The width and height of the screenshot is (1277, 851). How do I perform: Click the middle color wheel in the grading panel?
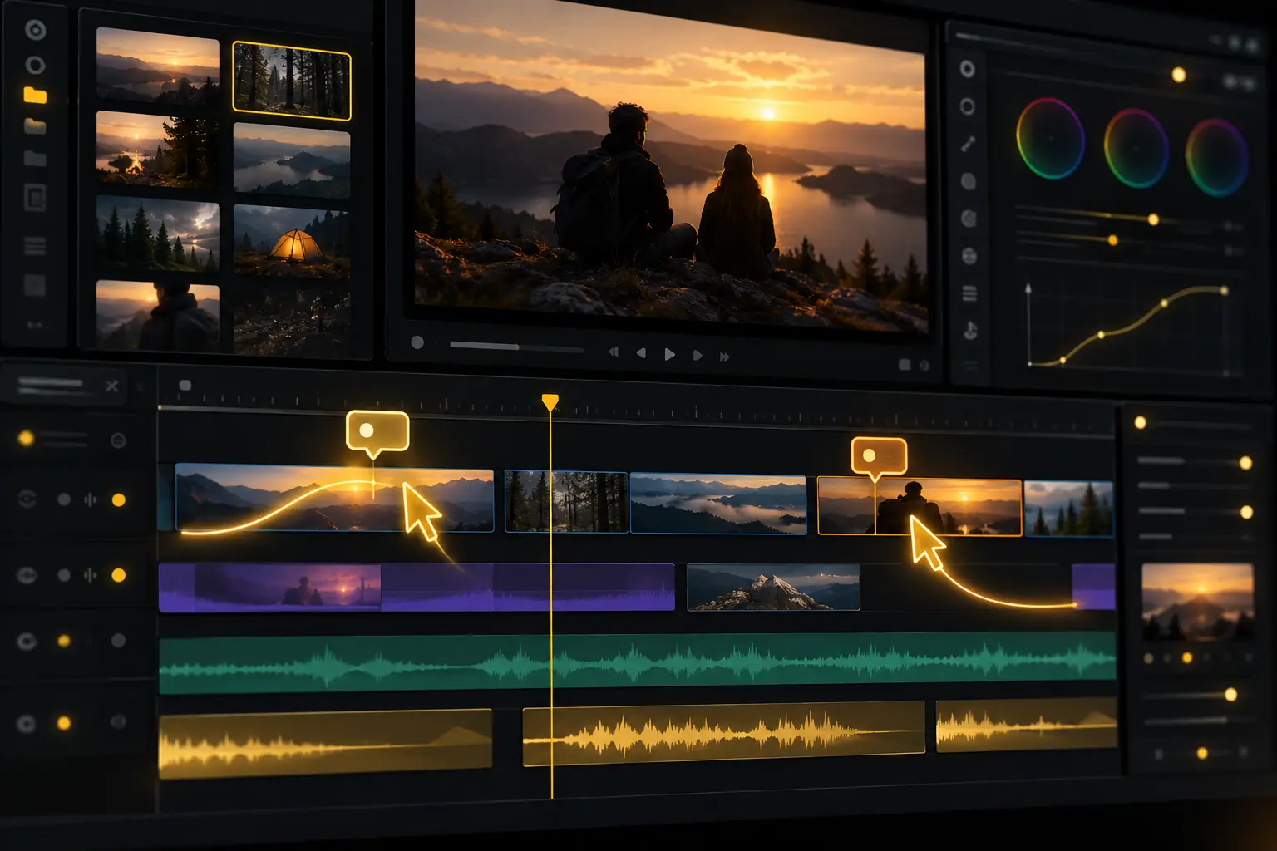tap(1136, 147)
